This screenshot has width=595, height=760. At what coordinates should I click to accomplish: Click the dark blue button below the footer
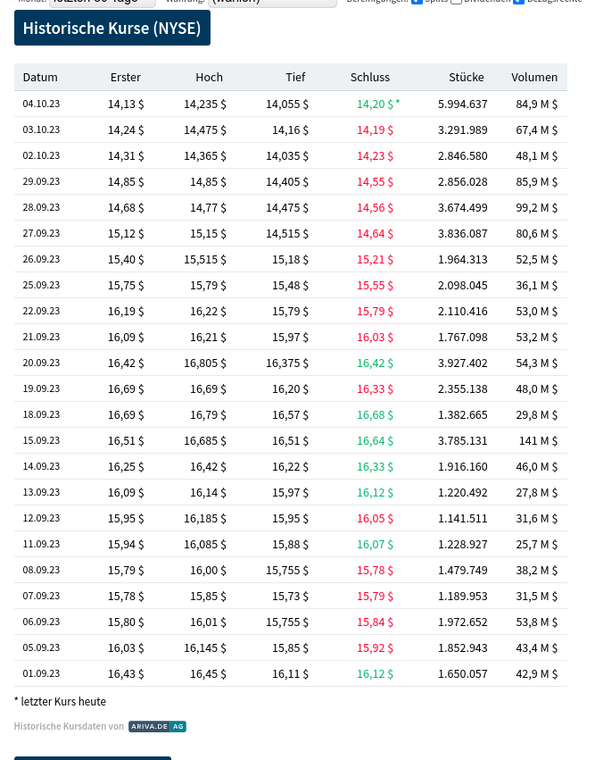[92, 757]
